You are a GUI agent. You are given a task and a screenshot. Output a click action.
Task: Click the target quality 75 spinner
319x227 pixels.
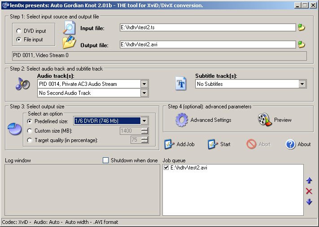144,140
